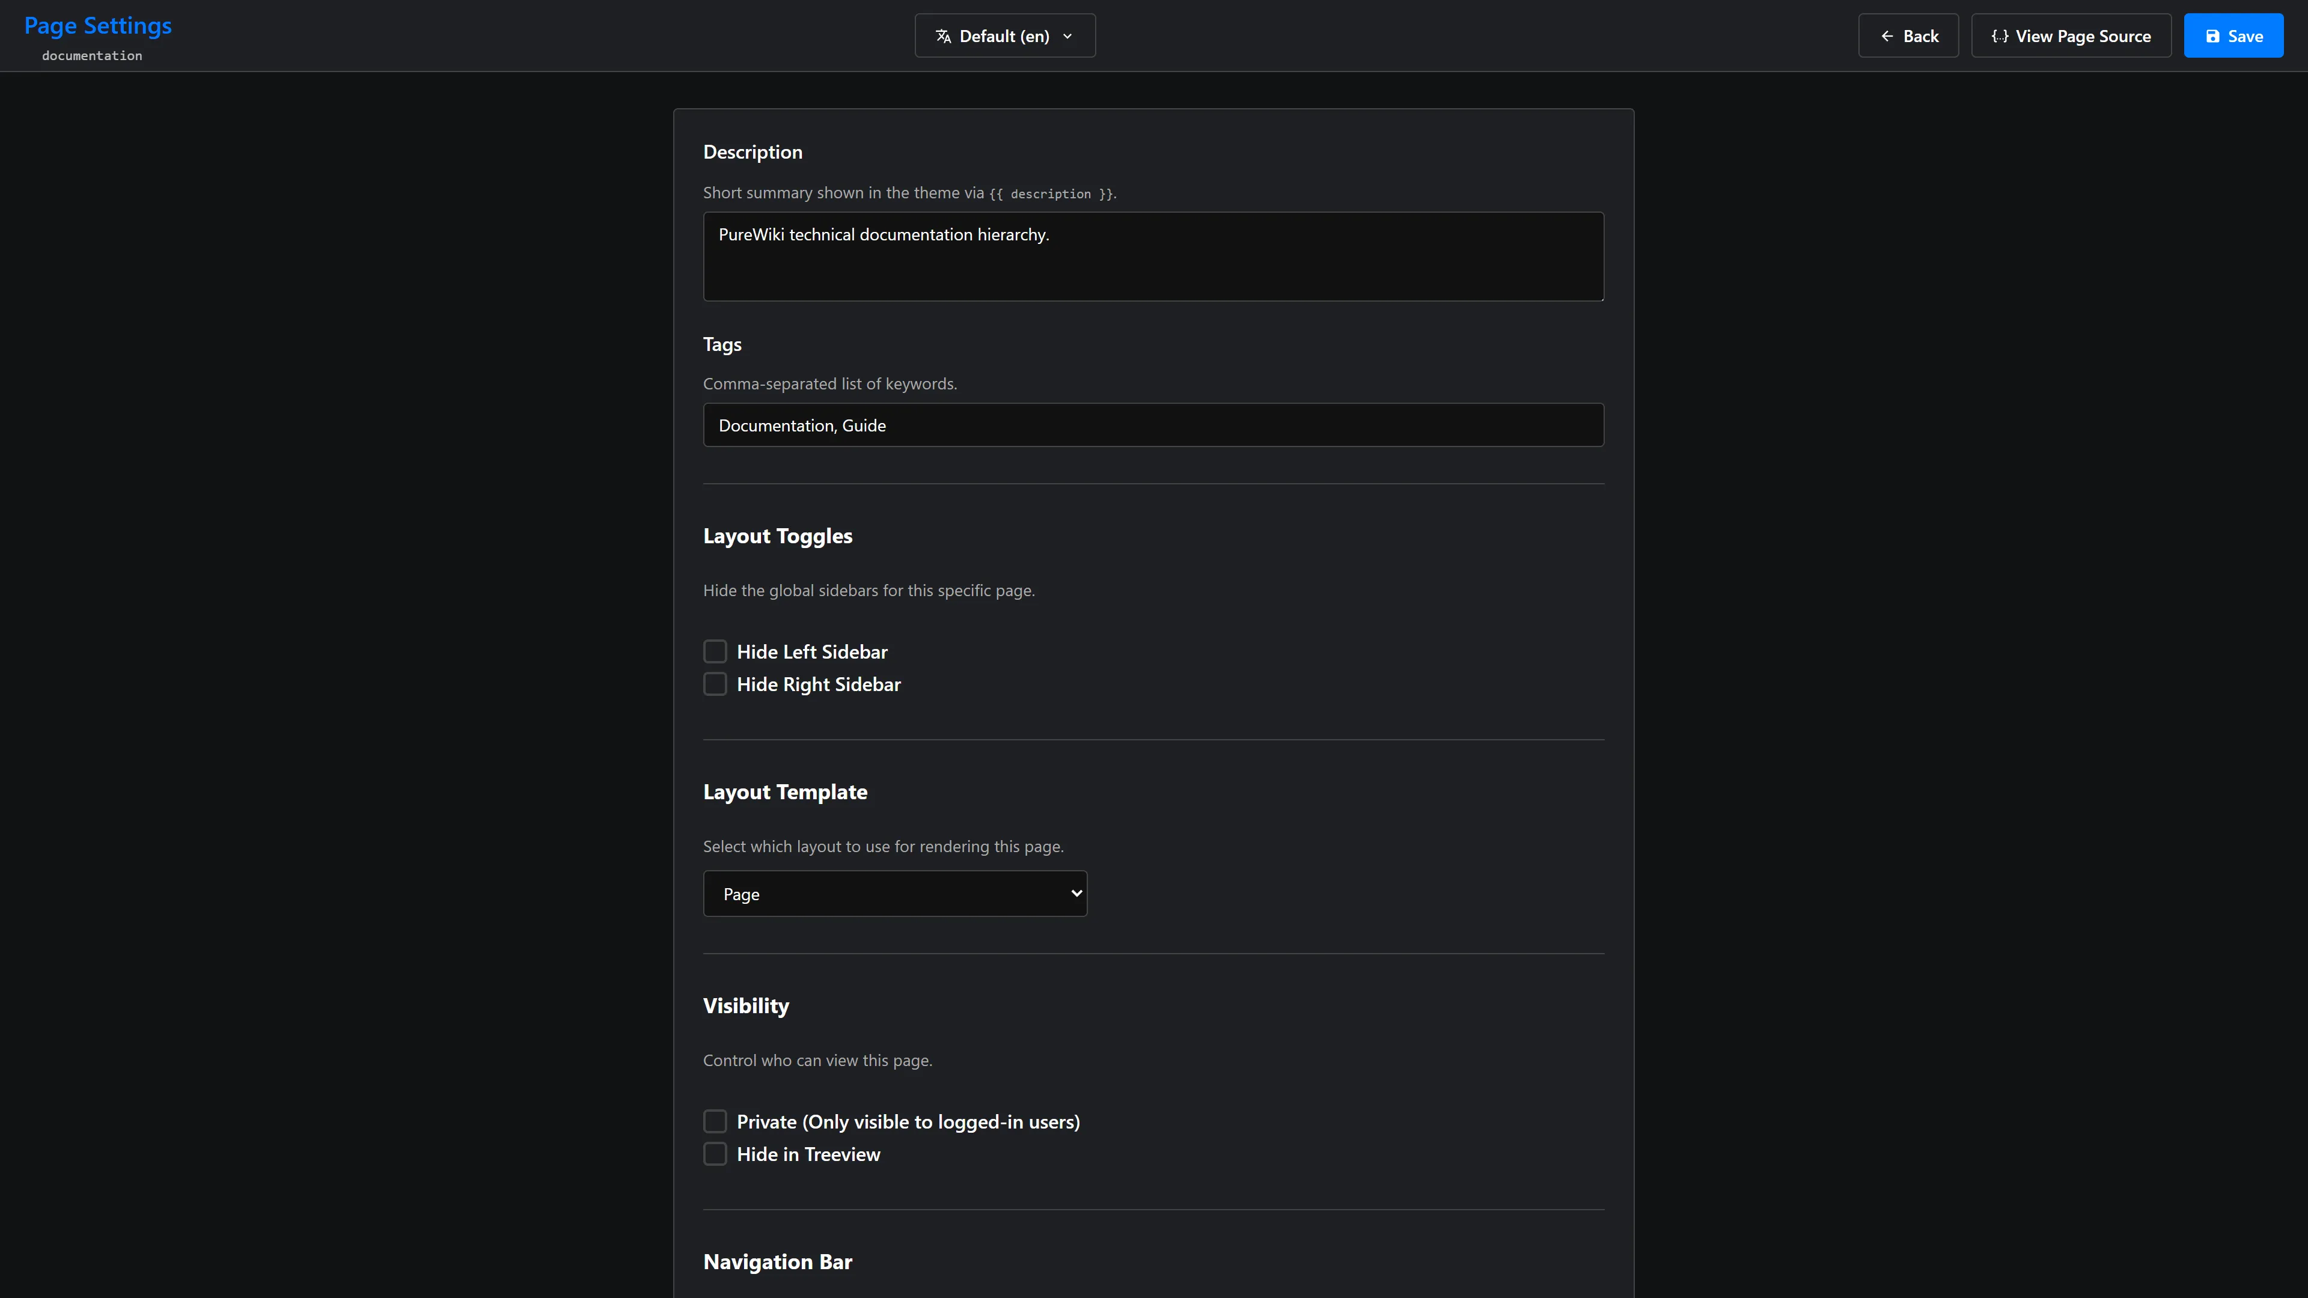Click the "Visibility" section heading

pos(746,1006)
